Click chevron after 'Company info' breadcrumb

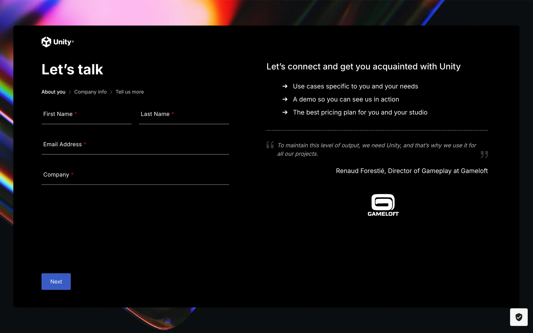111,92
